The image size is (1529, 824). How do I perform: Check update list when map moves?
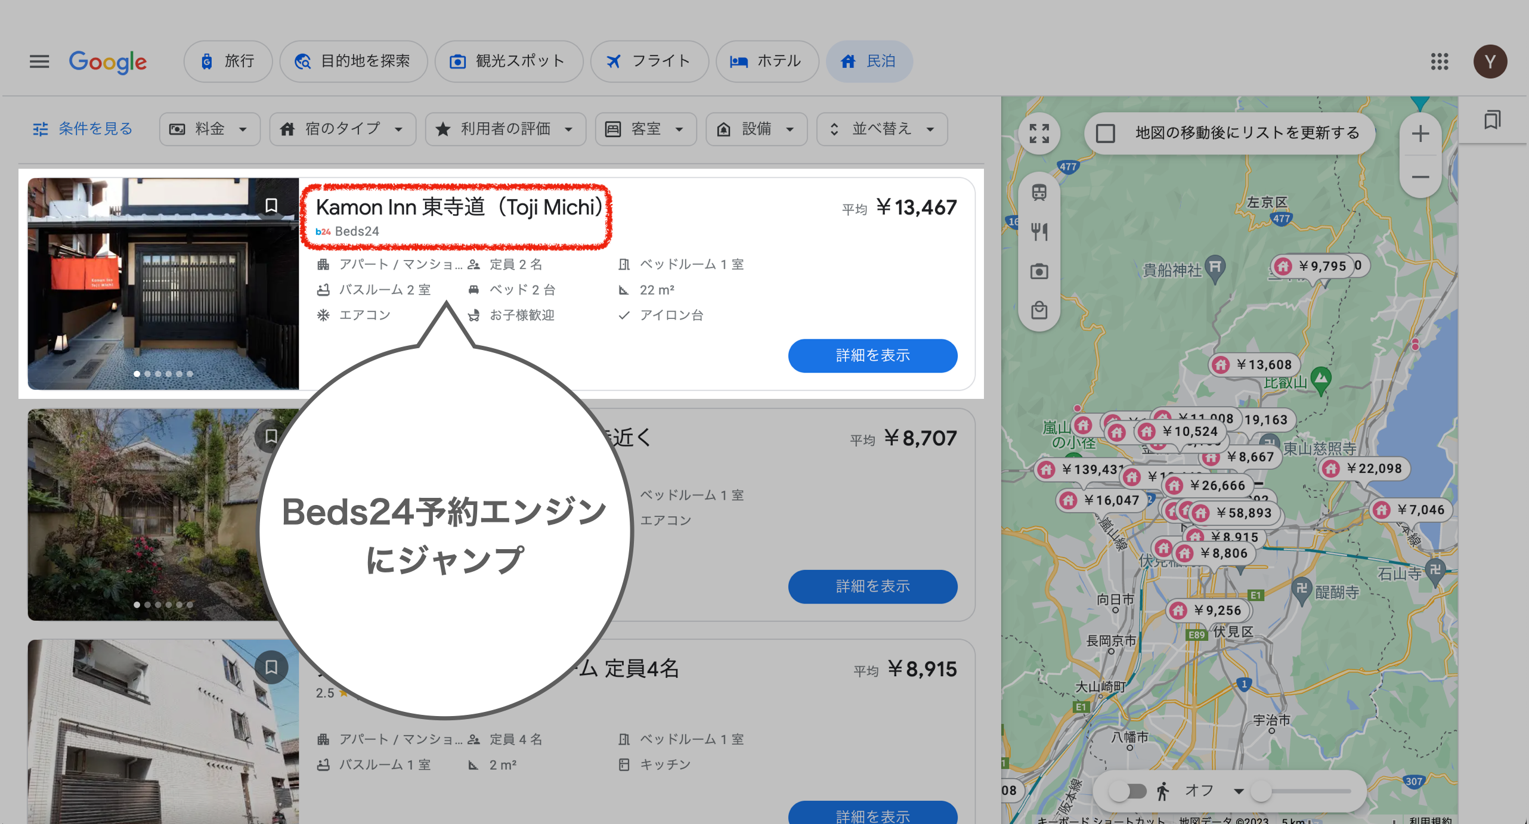(x=1105, y=133)
